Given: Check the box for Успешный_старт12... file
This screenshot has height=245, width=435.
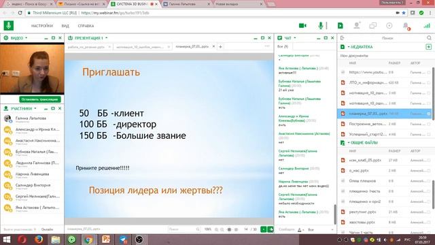Looking at the screenshot, I should click(429, 134).
